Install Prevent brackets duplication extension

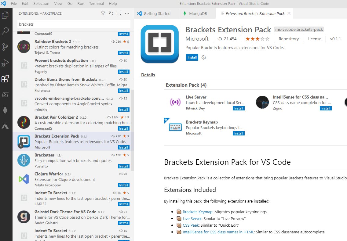[x=123, y=72]
